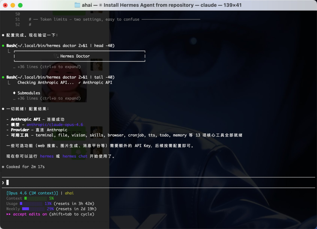Image resolution: width=317 pixels, height=229 pixels.
Task: Click the terminal prompt input line
Action: point(158,183)
